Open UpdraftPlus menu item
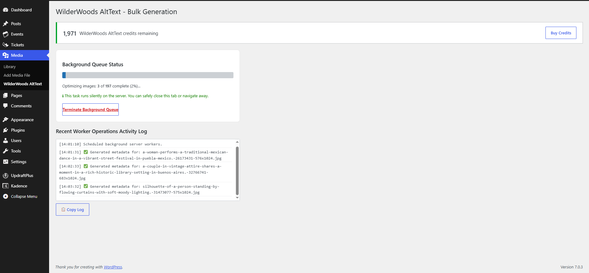Viewport: 589px width, 273px height. 22,175
